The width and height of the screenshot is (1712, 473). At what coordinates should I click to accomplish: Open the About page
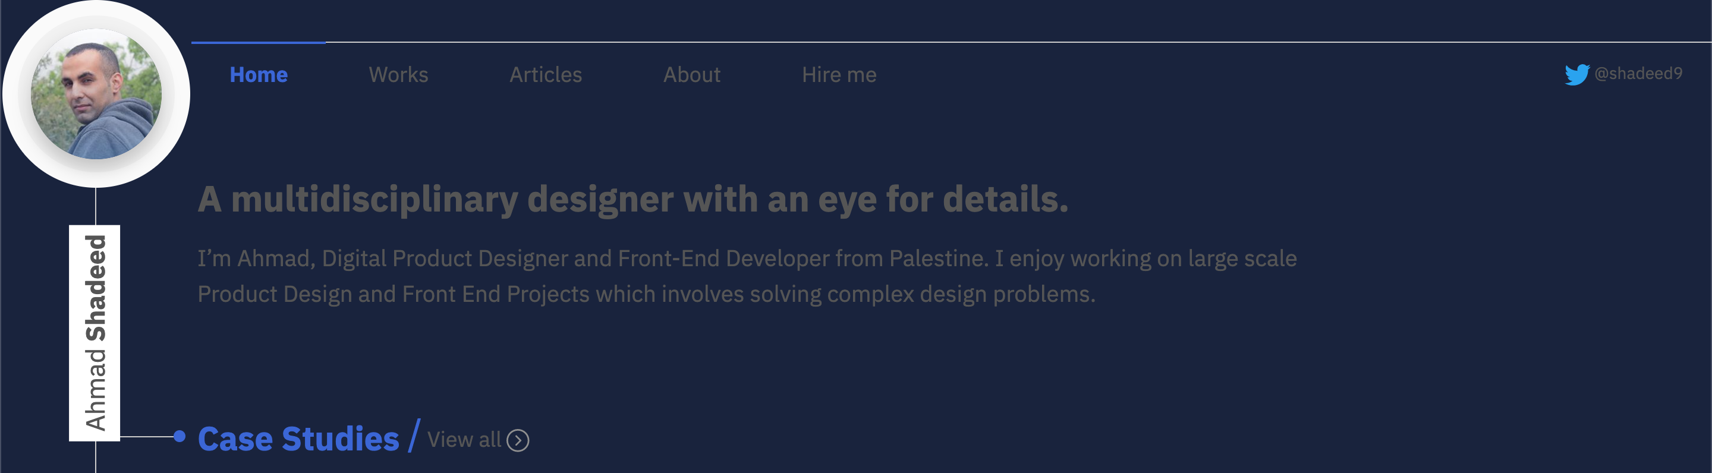[691, 74]
